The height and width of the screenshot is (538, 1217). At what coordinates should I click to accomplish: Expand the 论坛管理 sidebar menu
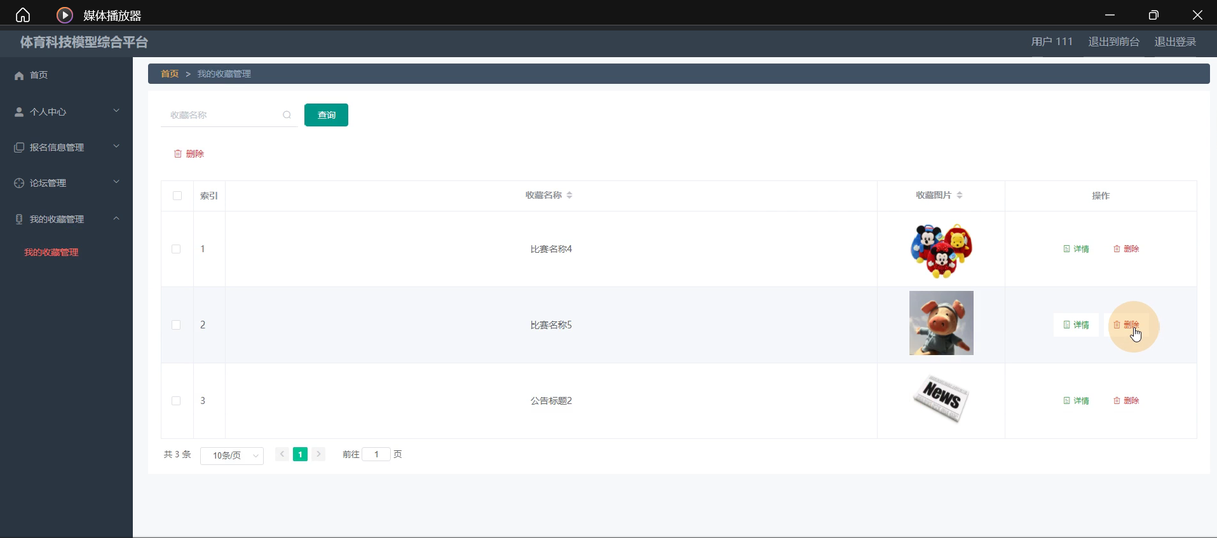[x=66, y=182]
